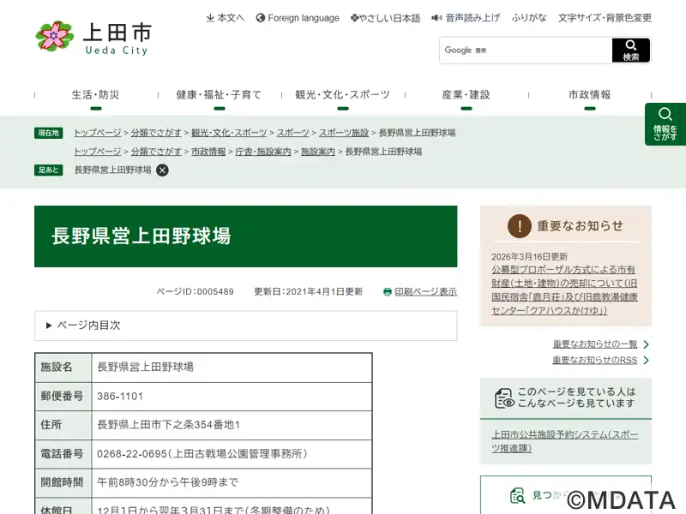Screen dimensions: 686x514
Task: Expand the 健康・福祉・子育て navigation menu
Action: 219,95
